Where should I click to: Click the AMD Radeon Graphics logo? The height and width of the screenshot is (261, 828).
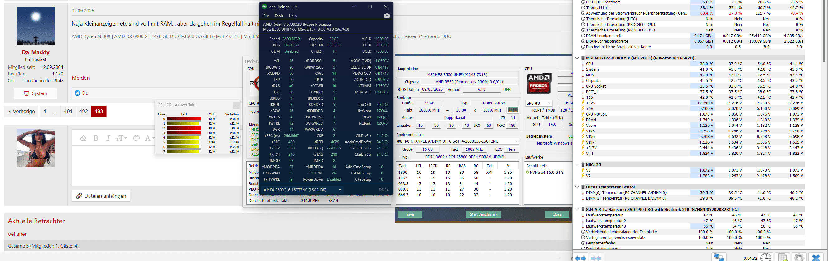tap(539, 83)
